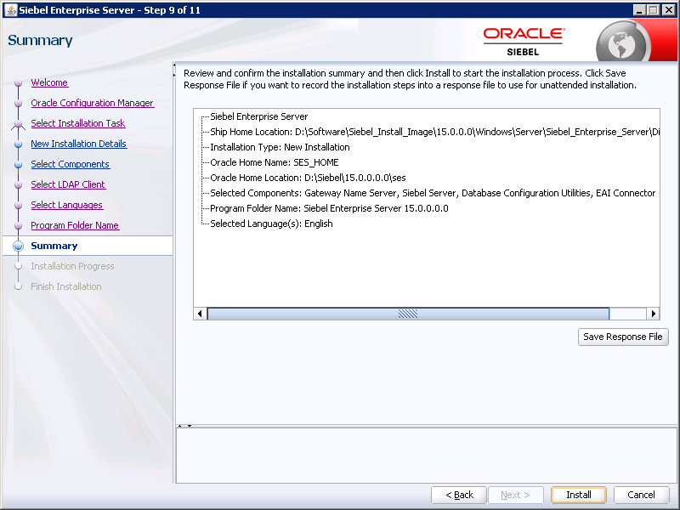The height and width of the screenshot is (510, 680).
Task: Go back to the Welcome step
Action: [49, 82]
